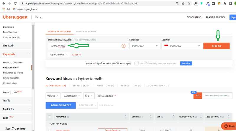Sort by KEYWORDS column arrows
The image size is (236, 131).
[126, 117]
